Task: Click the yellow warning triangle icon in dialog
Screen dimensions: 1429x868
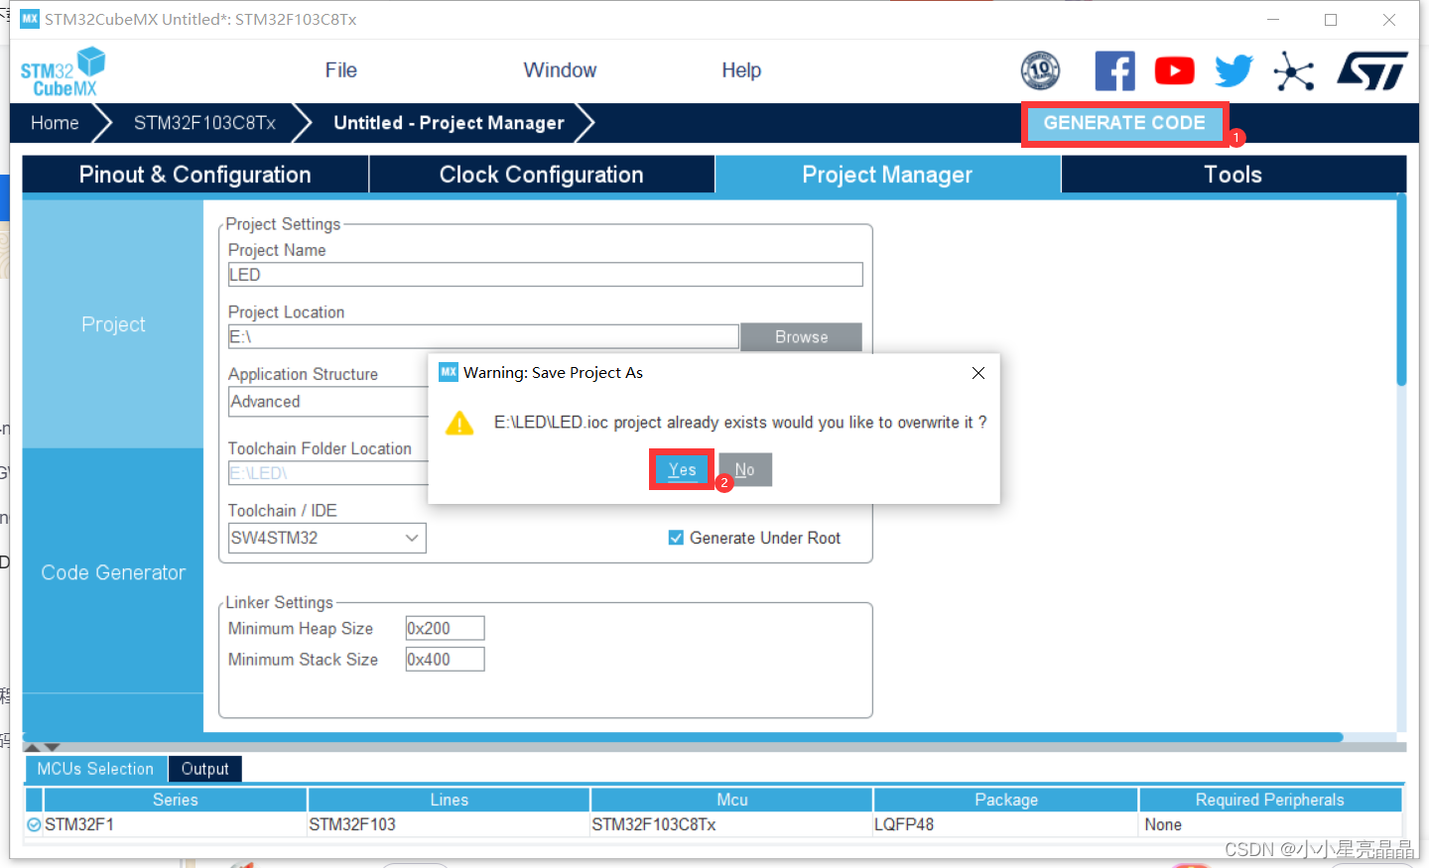Action: pos(459,424)
